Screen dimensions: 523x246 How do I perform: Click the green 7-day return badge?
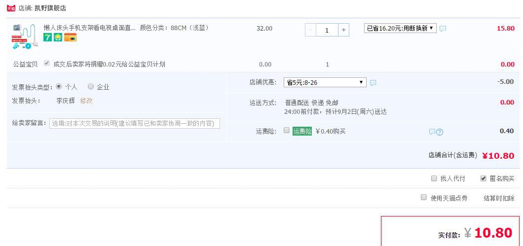(x=47, y=37)
